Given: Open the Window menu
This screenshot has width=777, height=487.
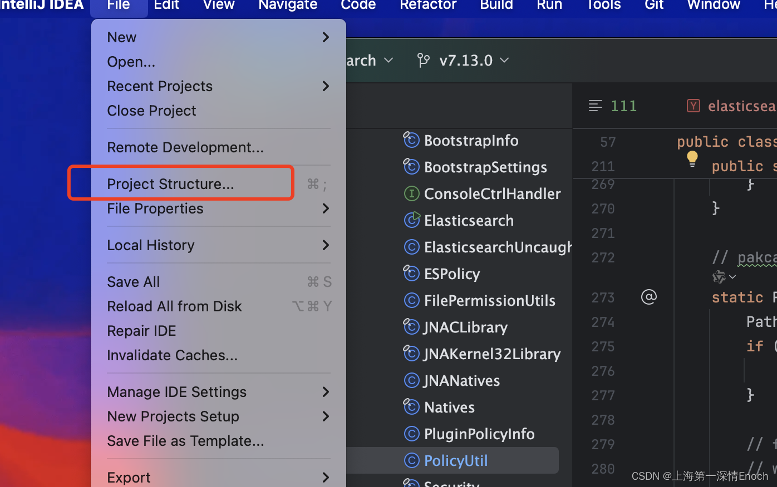Looking at the screenshot, I should point(714,5).
